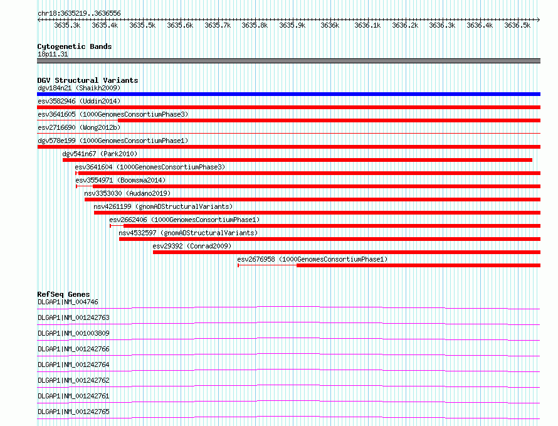The image size is (558, 426).
Task: Click the 3635.4k ruler tick label
Action: [x=105, y=26]
